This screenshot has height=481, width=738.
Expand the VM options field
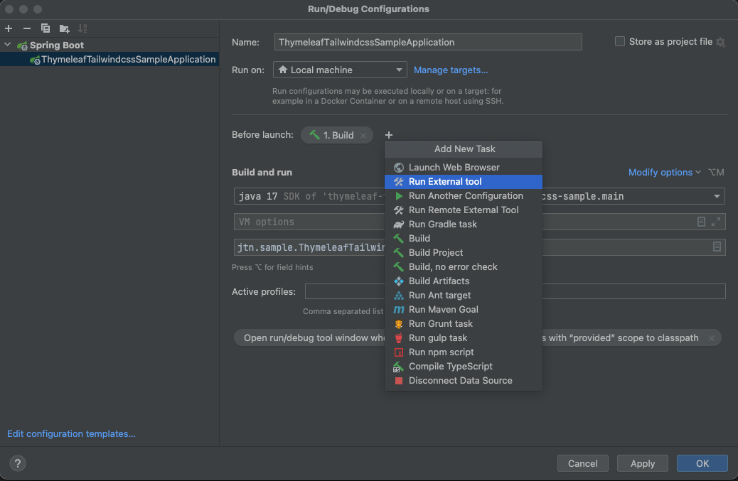tap(717, 222)
